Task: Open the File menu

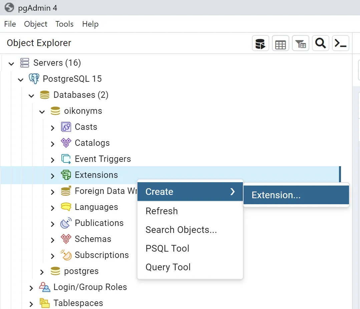Action: (10, 24)
